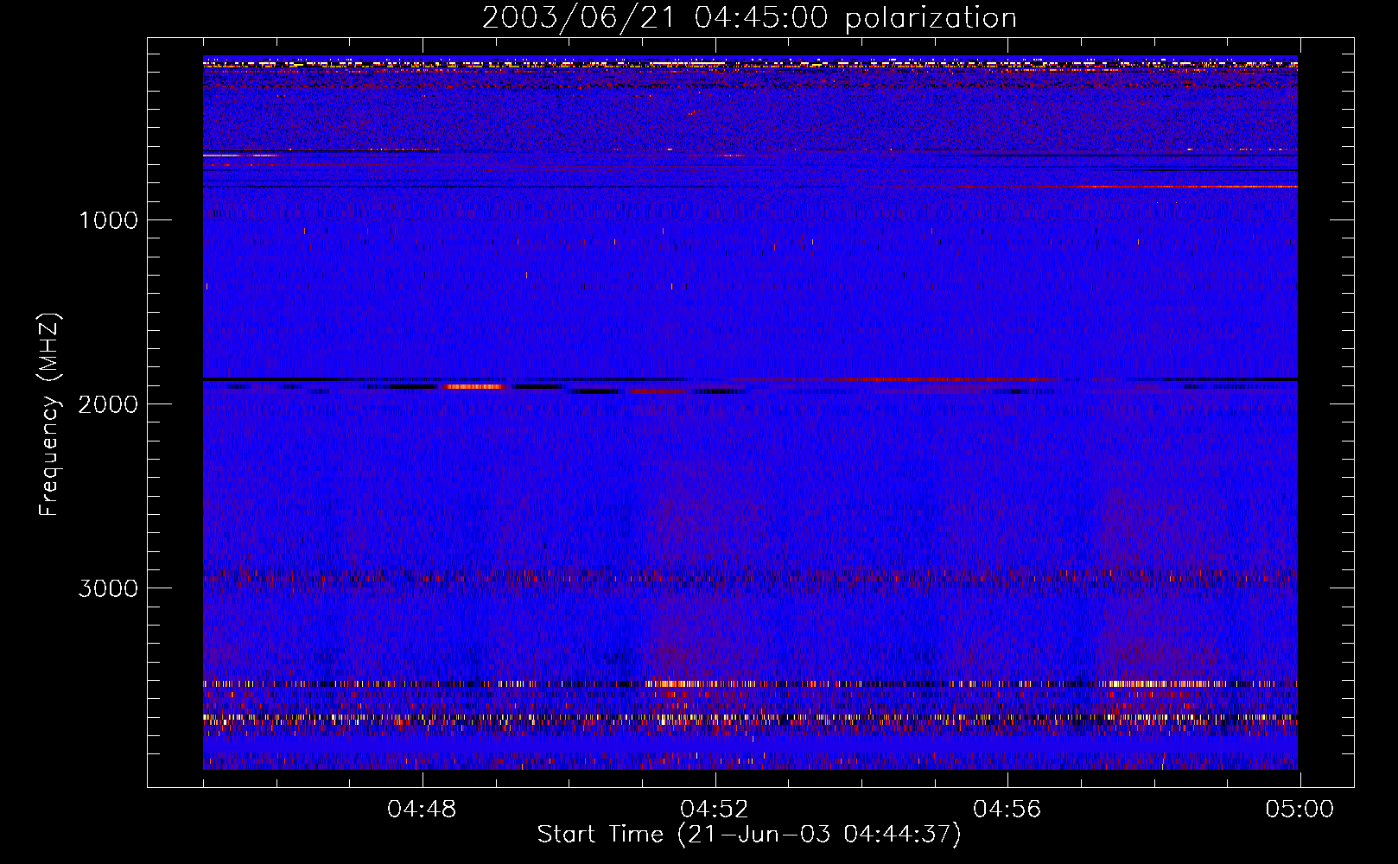Click the "2000" frequency tick label
Viewport: 1398px width, 864px height.
tap(108, 404)
